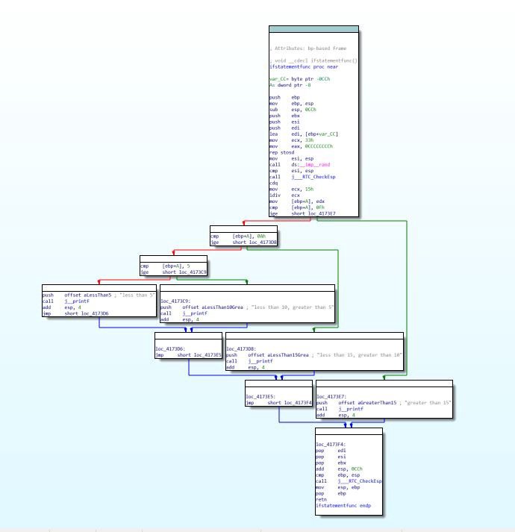Follow the 'call ds:__imp__rand' import call
This screenshot has width=515, height=532.
[x=299, y=165]
